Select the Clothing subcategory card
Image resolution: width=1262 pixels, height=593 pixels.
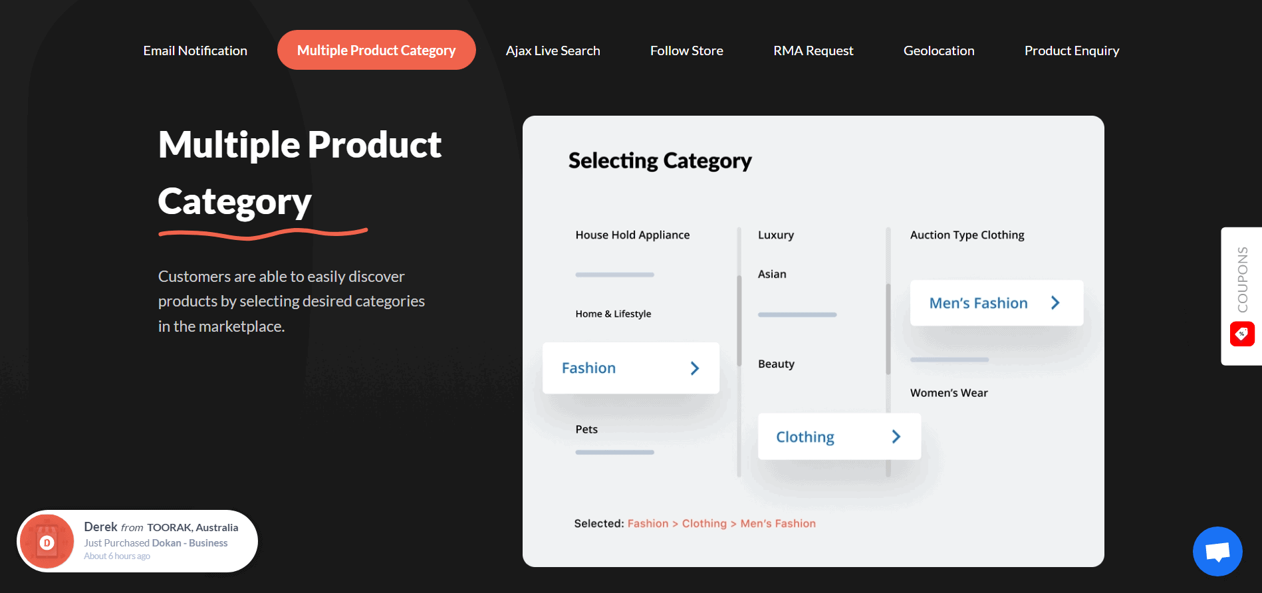click(839, 437)
